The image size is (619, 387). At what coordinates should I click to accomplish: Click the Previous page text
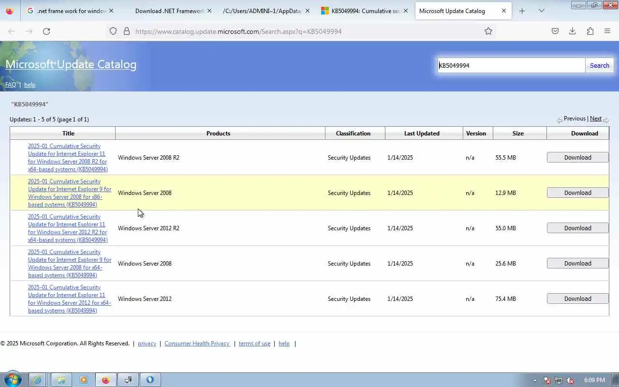pyautogui.click(x=575, y=119)
